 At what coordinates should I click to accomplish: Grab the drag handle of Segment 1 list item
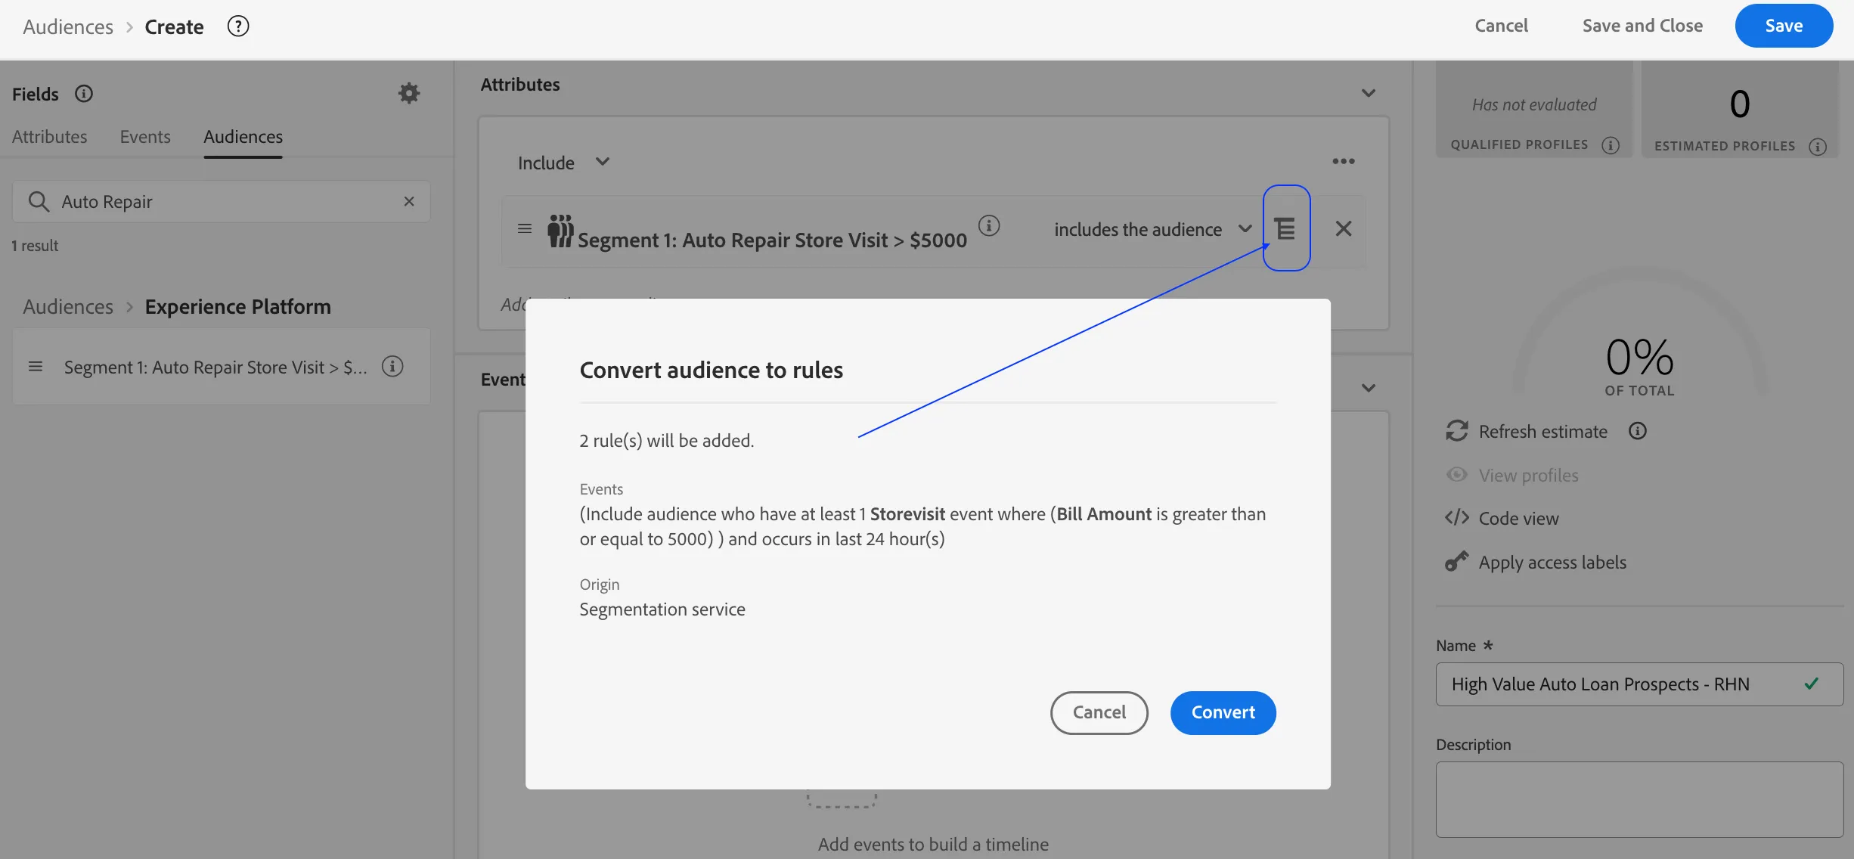[x=36, y=367]
